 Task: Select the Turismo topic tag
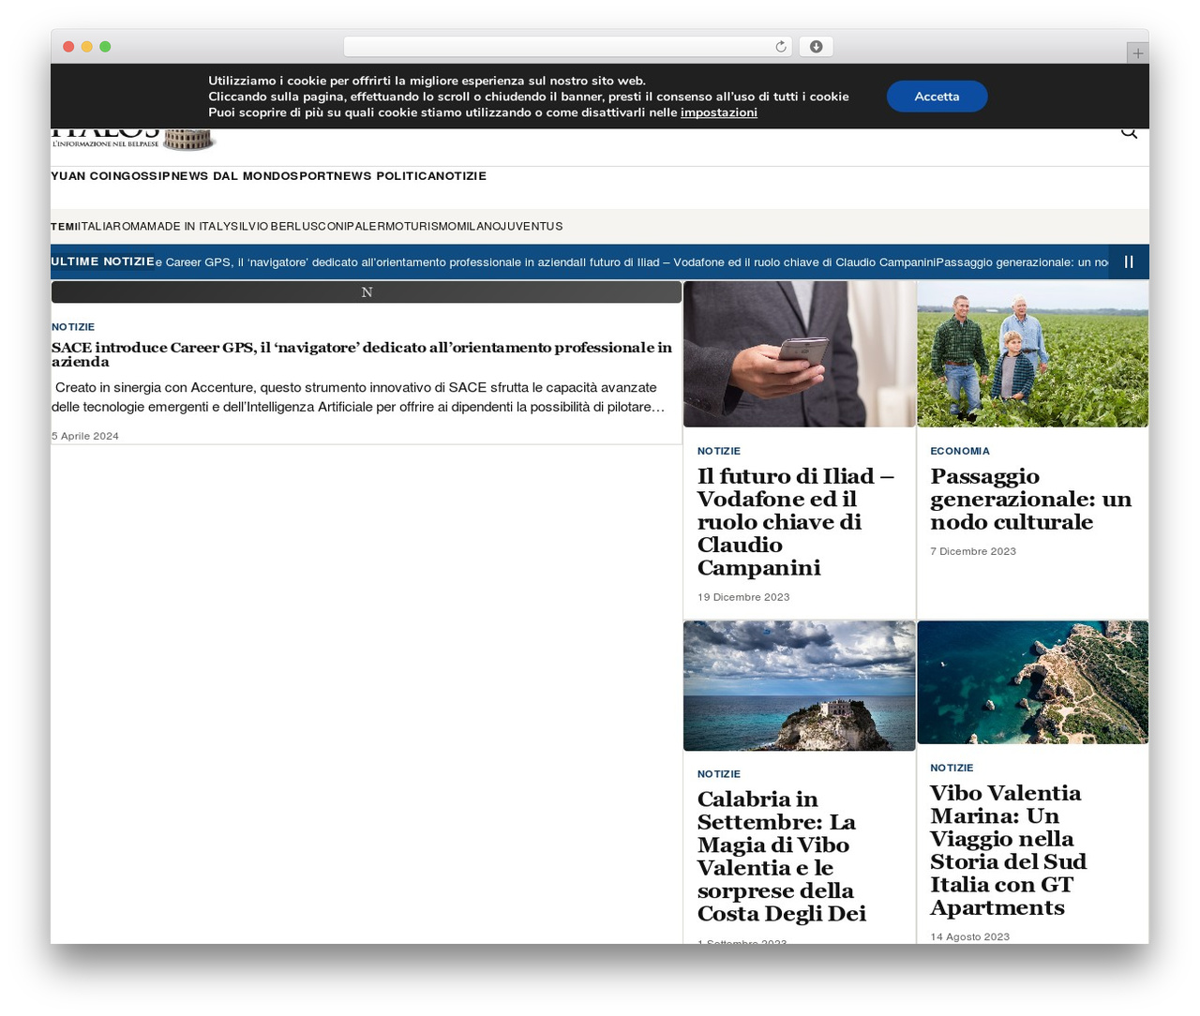(429, 227)
